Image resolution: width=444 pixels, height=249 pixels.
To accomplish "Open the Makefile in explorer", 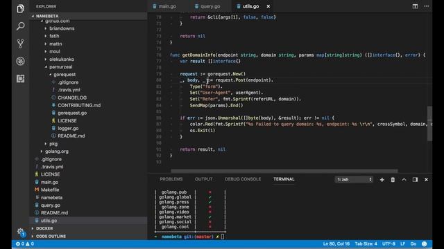I will pos(50,190).
